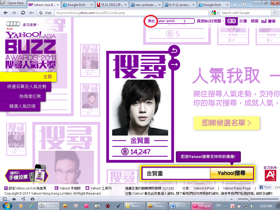
Task: Toggle the Opera panels icon in status bar
Action: pyautogui.click(x=5, y=199)
